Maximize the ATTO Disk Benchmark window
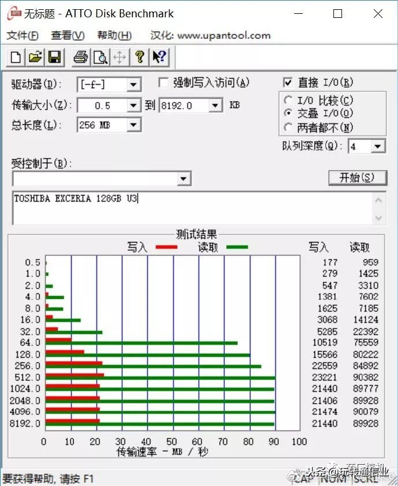This screenshot has width=398, height=486. 337,14
